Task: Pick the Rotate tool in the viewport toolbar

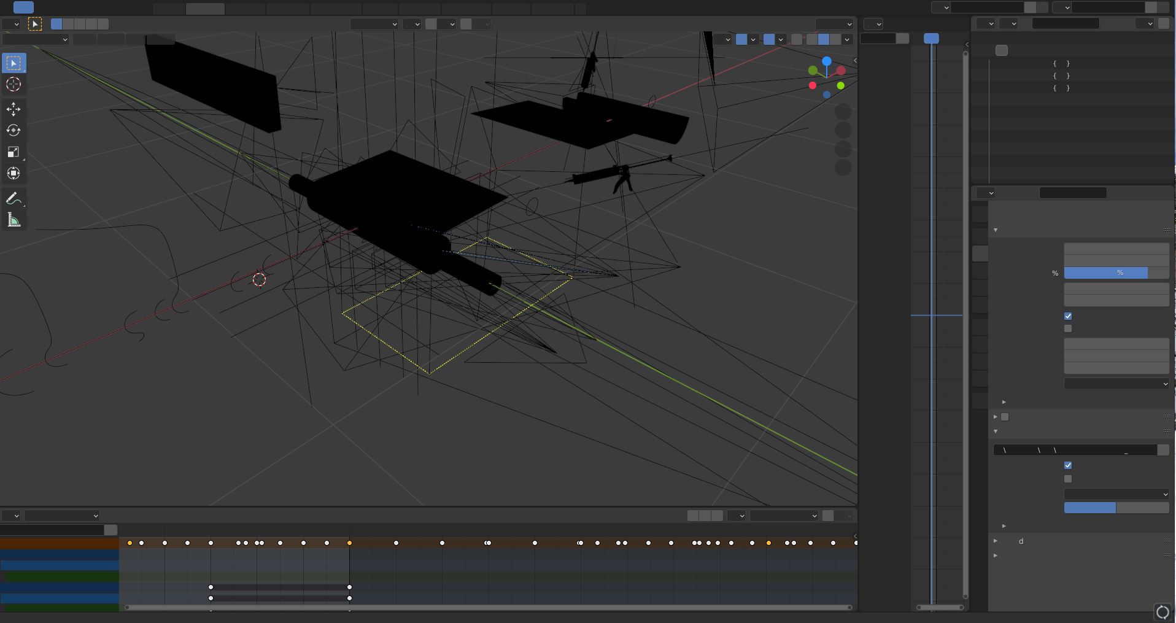Action: (x=14, y=131)
